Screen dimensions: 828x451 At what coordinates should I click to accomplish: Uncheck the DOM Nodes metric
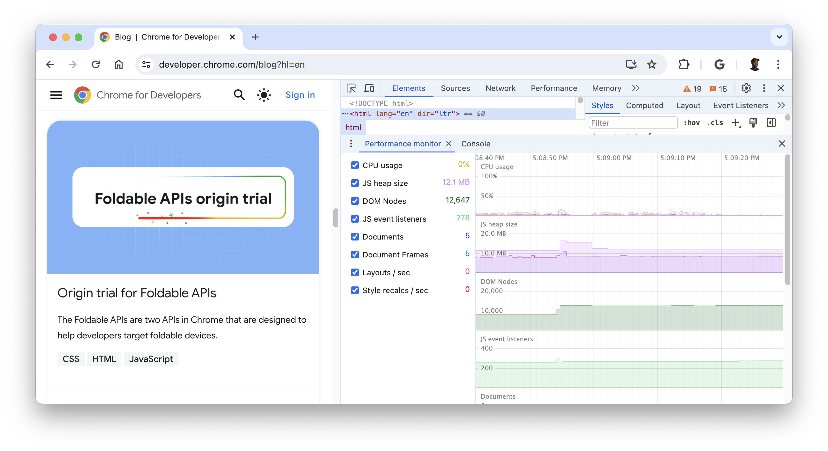355,201
